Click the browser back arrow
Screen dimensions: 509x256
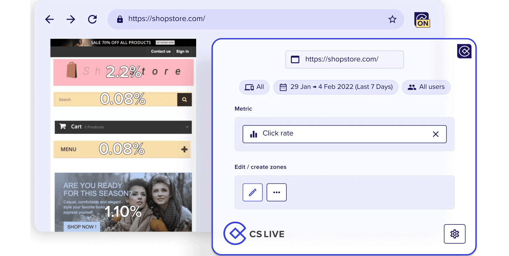click(50, 19)
